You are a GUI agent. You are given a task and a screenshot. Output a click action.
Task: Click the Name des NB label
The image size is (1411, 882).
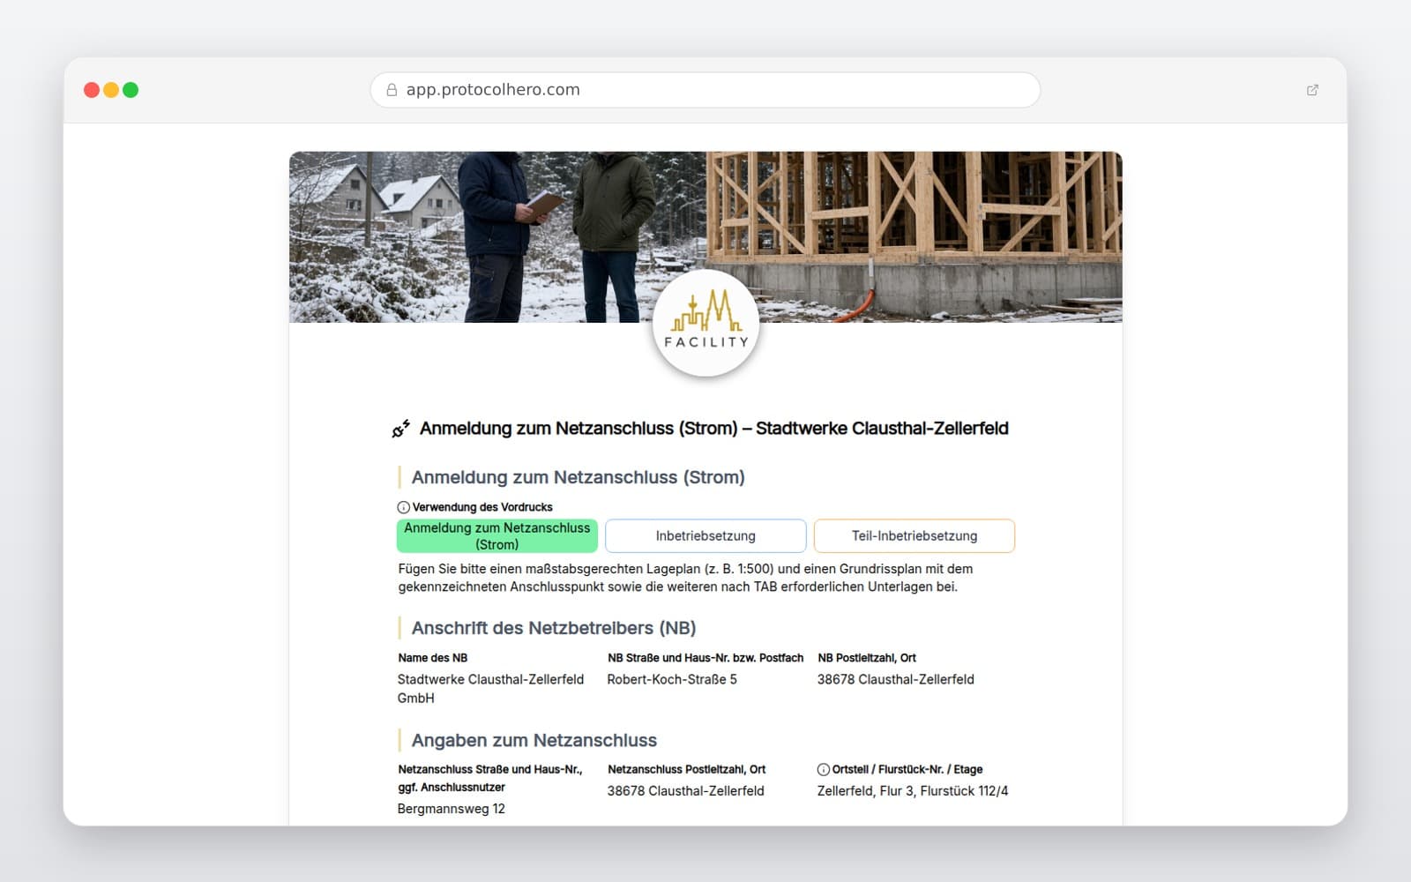pyautogui.click(x=433, y=658)
